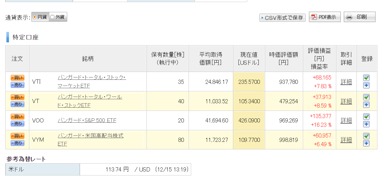
Task: Click the VOO ticker symbol
Action: pyautogui.click(x=38, y=120)
